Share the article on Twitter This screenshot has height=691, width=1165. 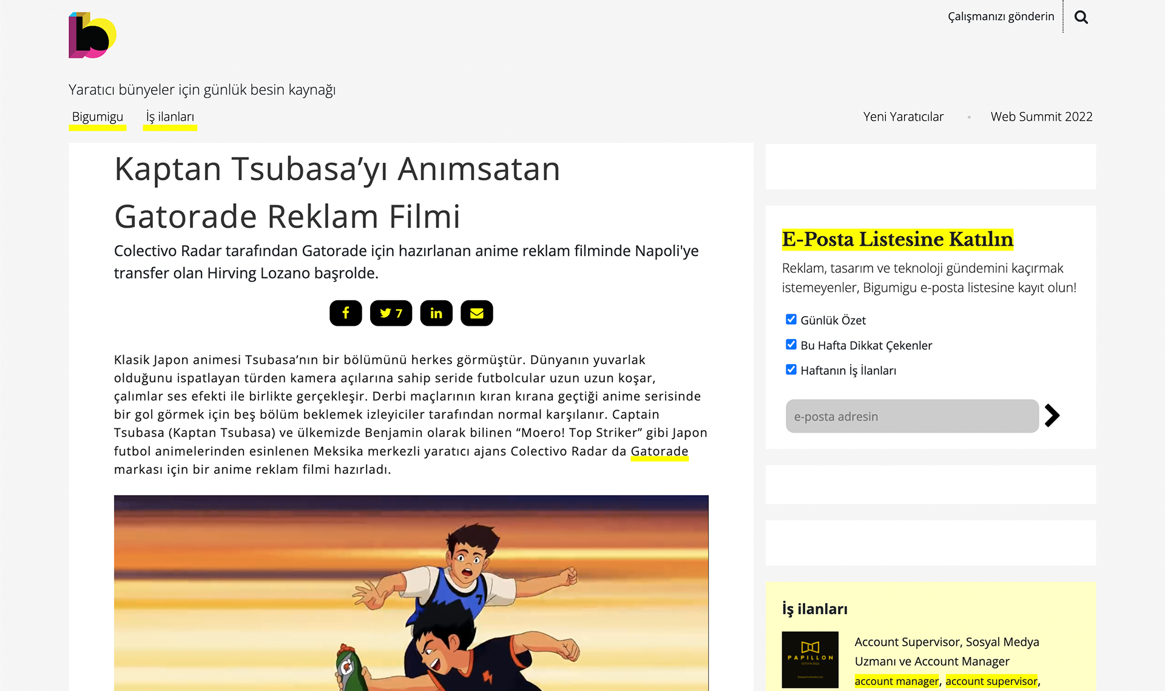pos(391,313)
